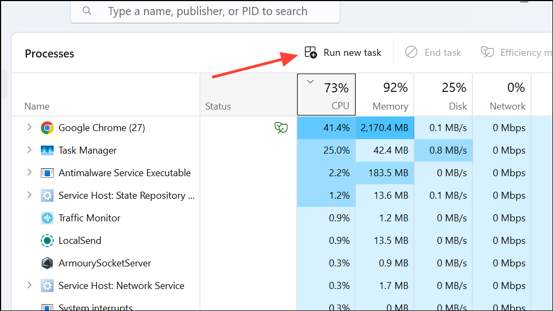Focus the name, publisher, or PID search field

click(205, 11)
